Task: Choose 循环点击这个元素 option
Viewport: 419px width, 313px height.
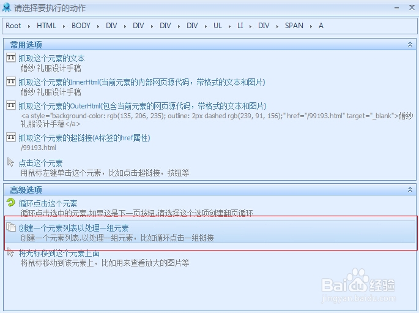Action: (x=48, y=203)
